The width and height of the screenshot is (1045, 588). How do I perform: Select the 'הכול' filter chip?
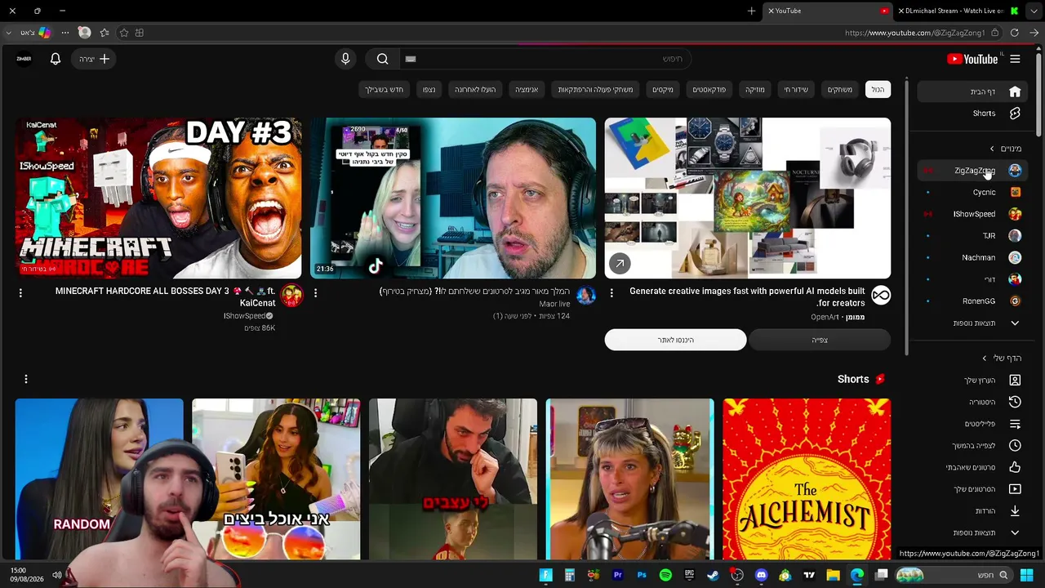click(x=878, y=90)
